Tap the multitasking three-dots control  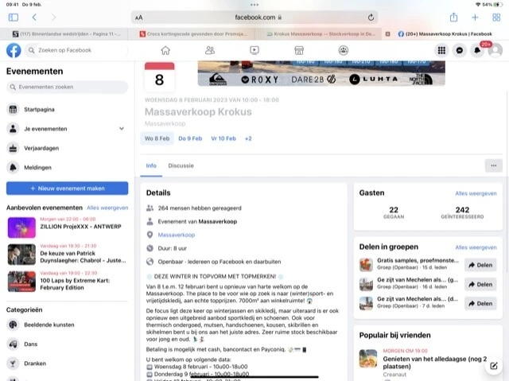coord(254,5)
